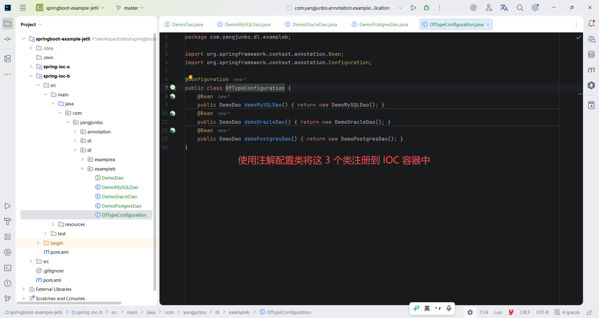Click project tree vertical scrollbar
This screenshot has width=599, height=318.
(x=155, y=162)
